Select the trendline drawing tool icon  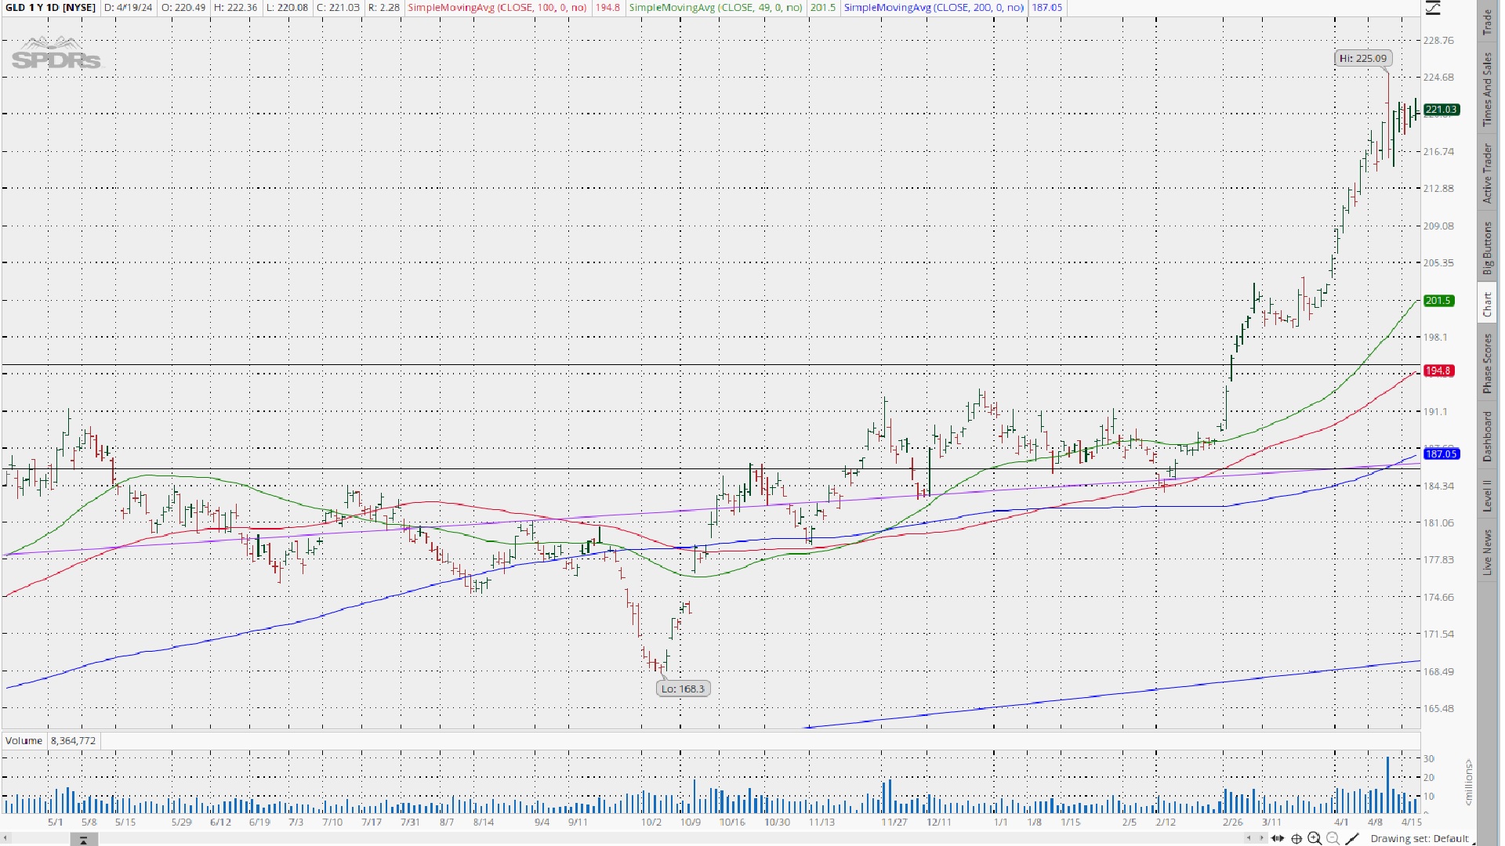[x=1352, y=838]
